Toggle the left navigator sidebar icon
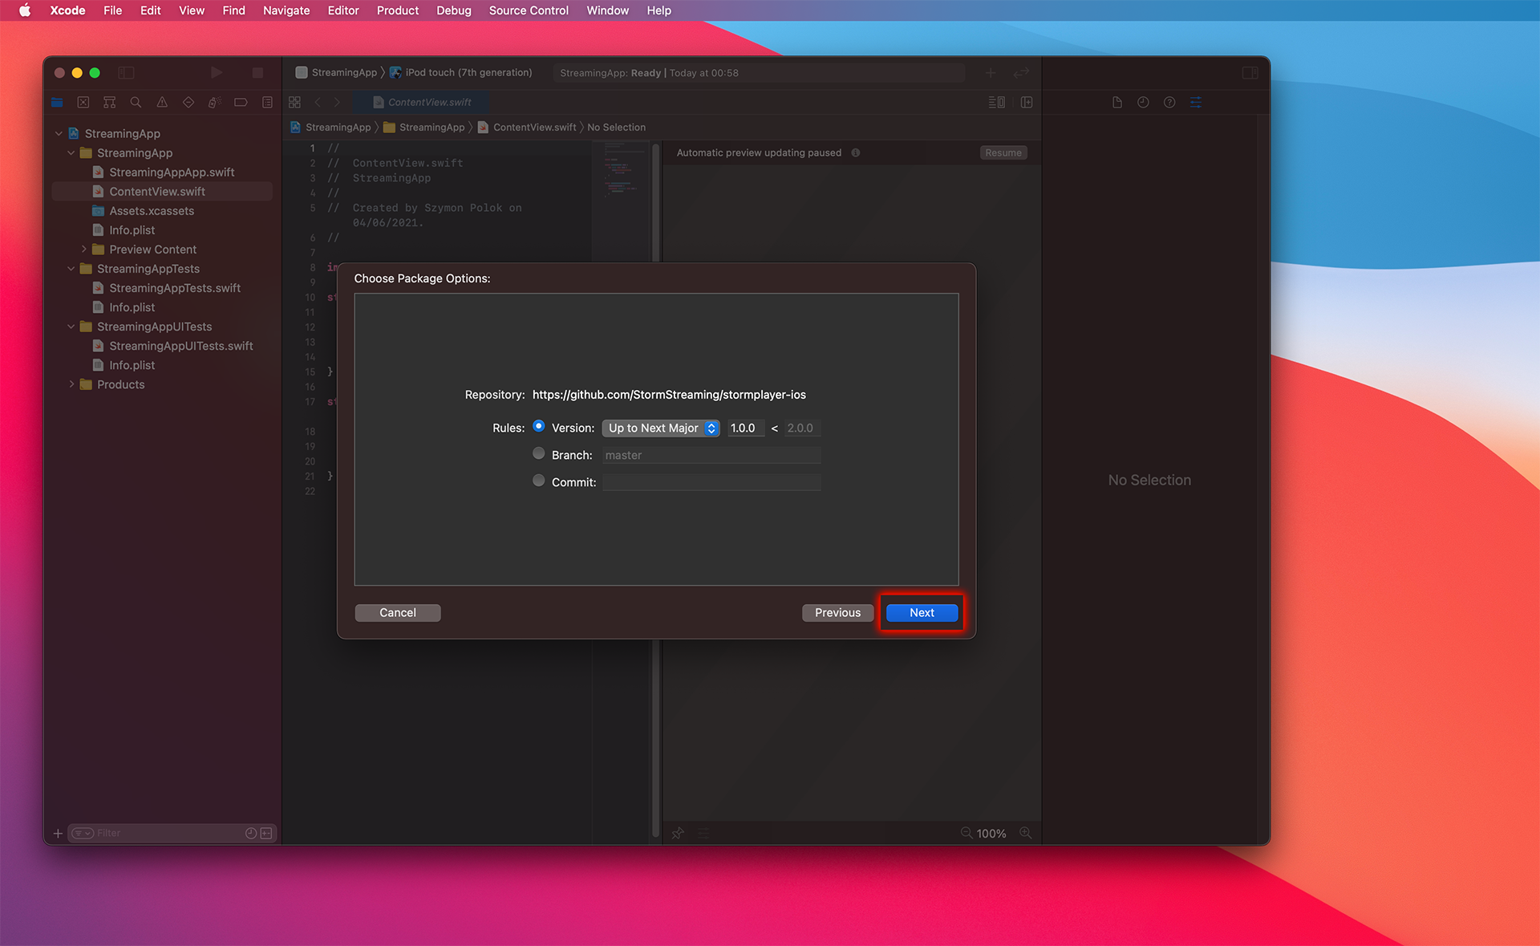This screenshot has height=946, width=1540. click(126, 72)
